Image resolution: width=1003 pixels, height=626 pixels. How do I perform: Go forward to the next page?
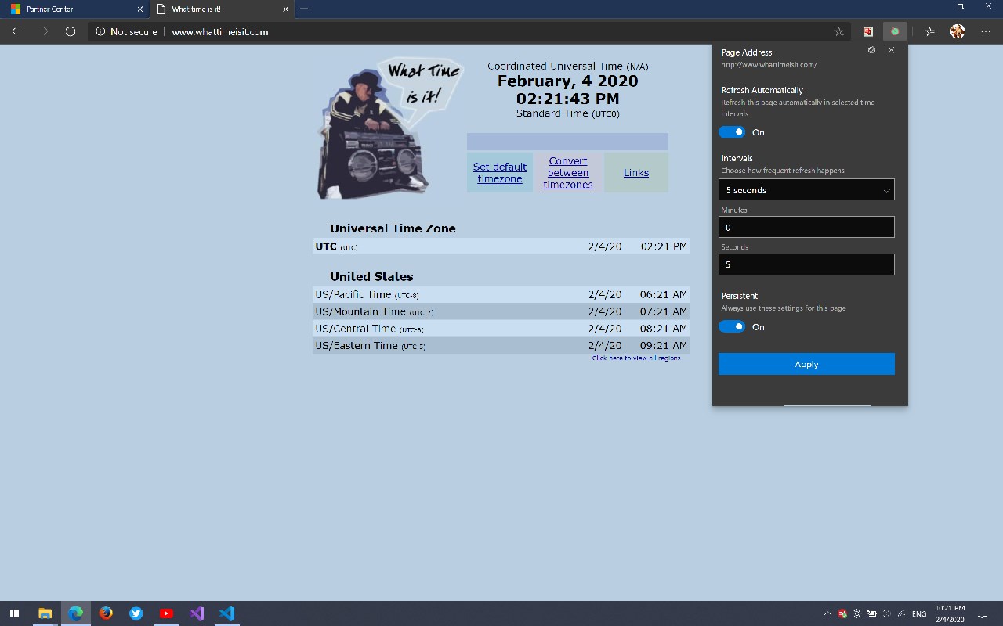(x=43, y=31)
